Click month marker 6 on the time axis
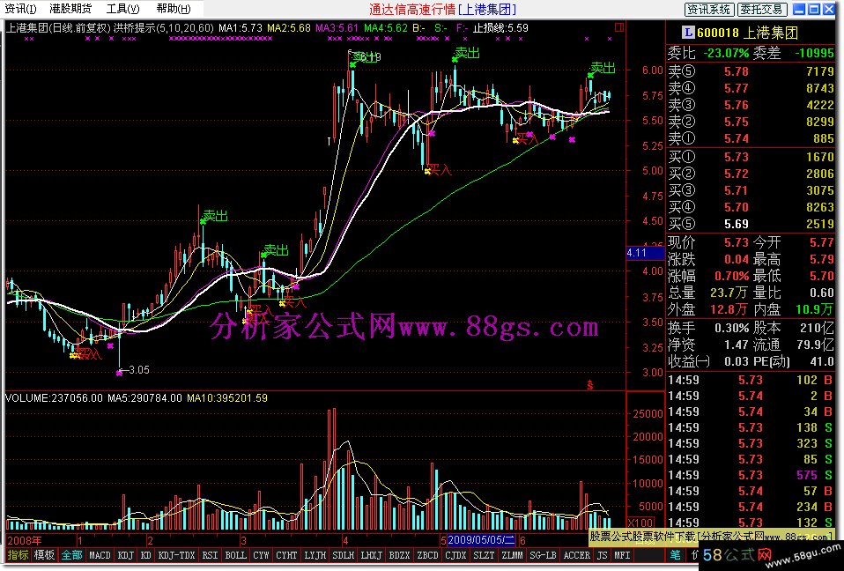The image size is (844, 571). [x=522, y=540]
